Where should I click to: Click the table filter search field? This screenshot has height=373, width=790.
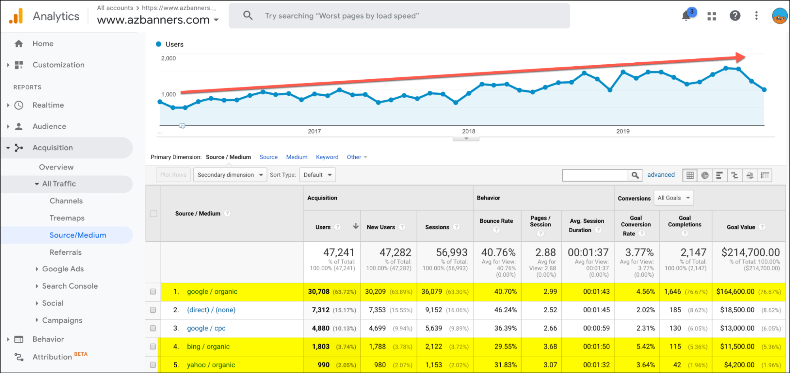(595, 175)
